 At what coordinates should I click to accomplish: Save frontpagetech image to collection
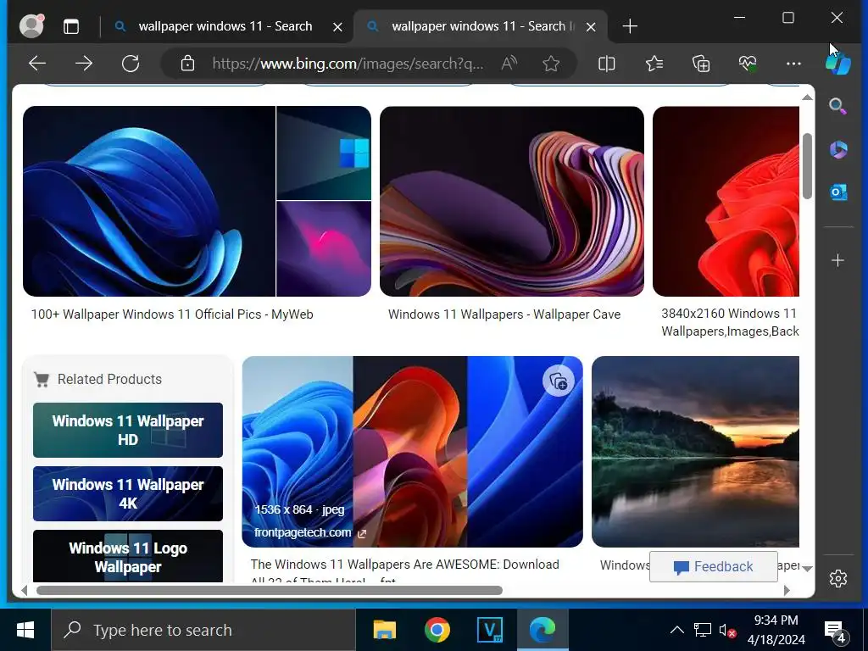point(558,381)
